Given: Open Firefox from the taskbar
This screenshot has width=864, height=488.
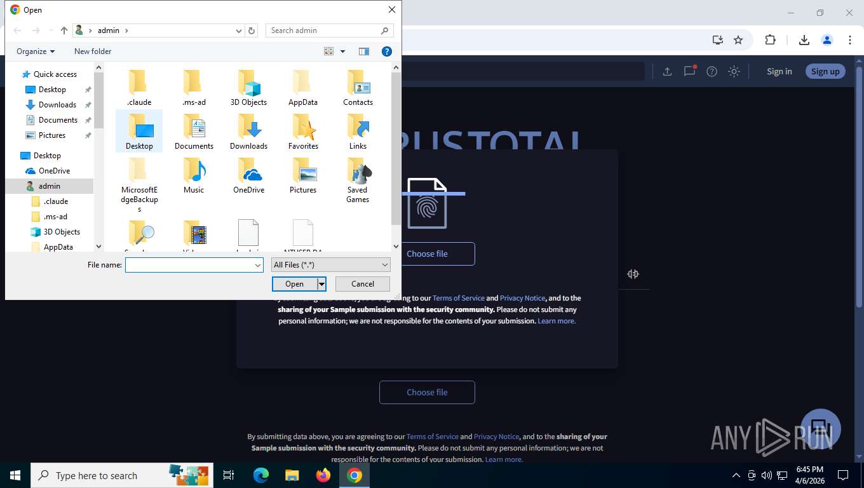Looking at the screenshot, I should (x=323, y=475).
